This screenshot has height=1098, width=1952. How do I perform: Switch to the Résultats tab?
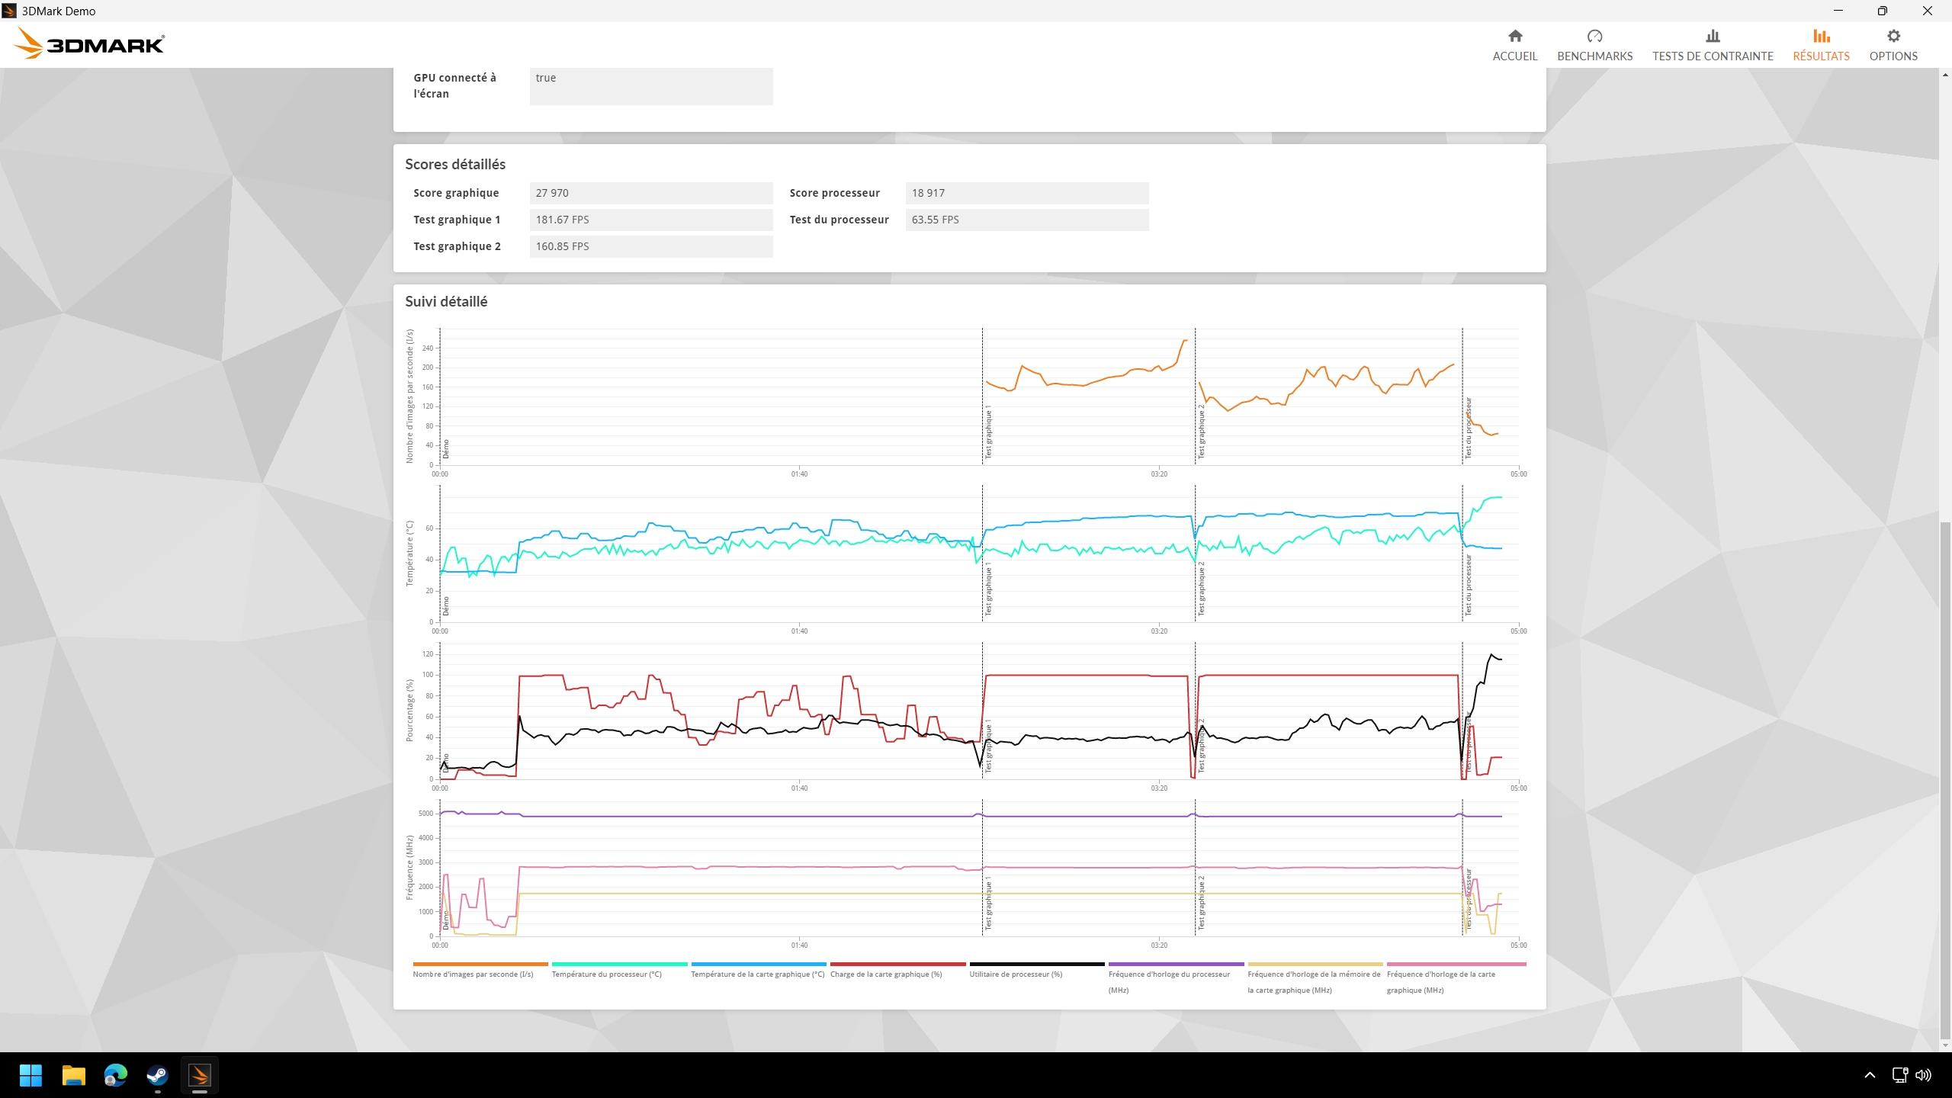click(1821, 44)
